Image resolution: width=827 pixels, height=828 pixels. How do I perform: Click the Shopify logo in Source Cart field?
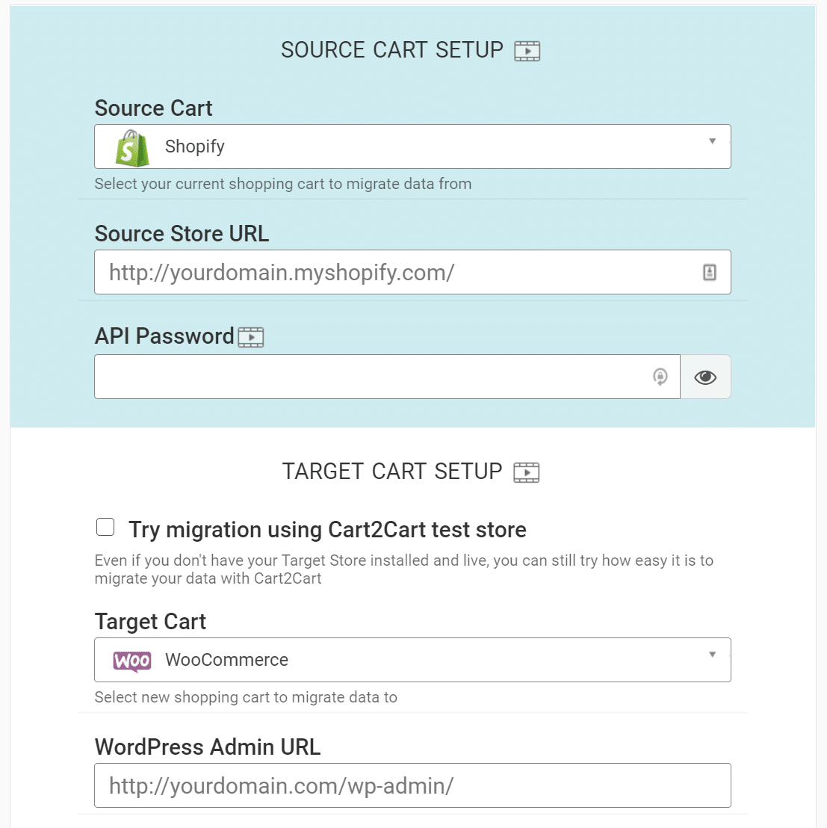[132, 146]
